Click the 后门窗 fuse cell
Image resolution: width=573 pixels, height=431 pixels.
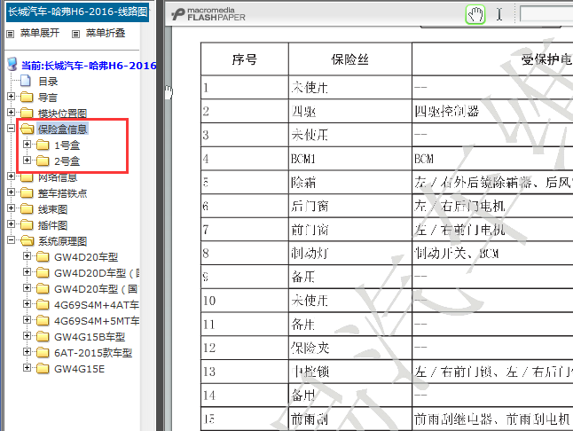[349, 206]
